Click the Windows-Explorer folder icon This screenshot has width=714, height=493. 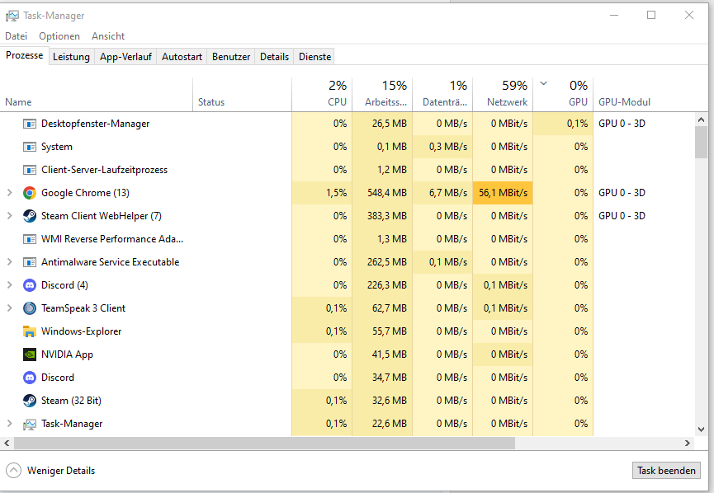coord(30,331)
